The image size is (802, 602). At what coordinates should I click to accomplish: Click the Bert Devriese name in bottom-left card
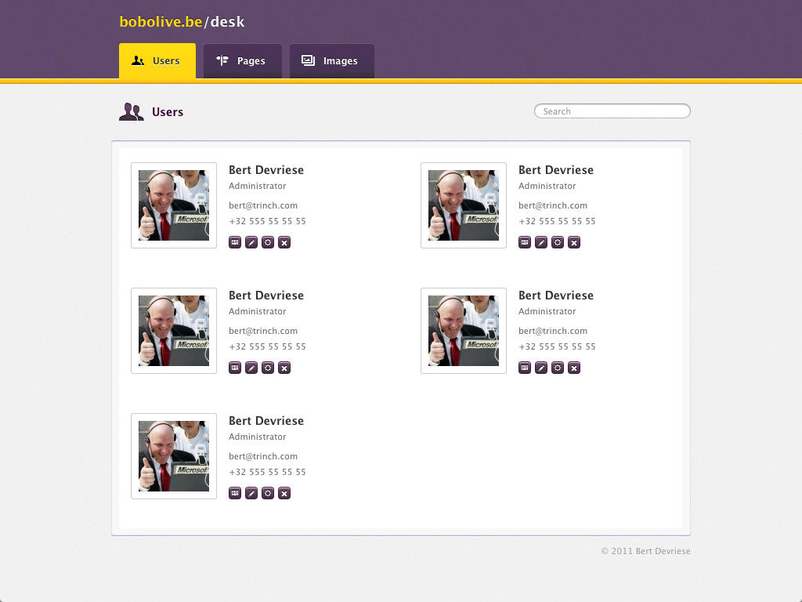coord(266,421)
